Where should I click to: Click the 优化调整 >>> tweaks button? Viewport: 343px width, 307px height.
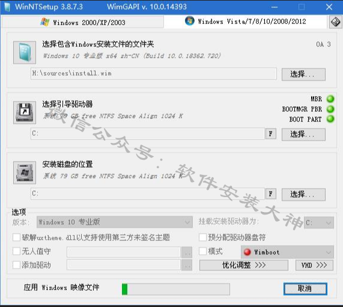click(244, 265)
